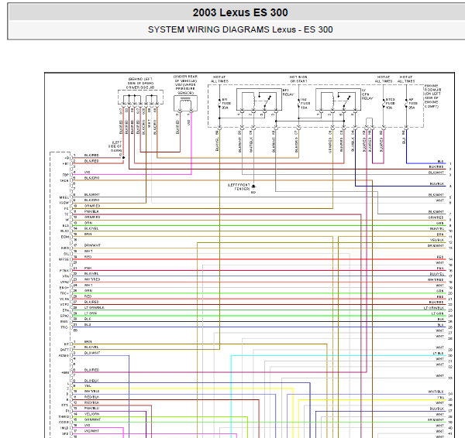This screenshot has height=438, width=465.
Task: Click "PNK/BLU" label at lower left pin 13
Action: [x=91, y=409]
